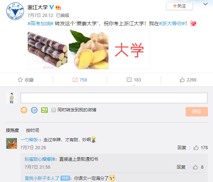Sort comments by 按热度 tab

click(12, 130)
